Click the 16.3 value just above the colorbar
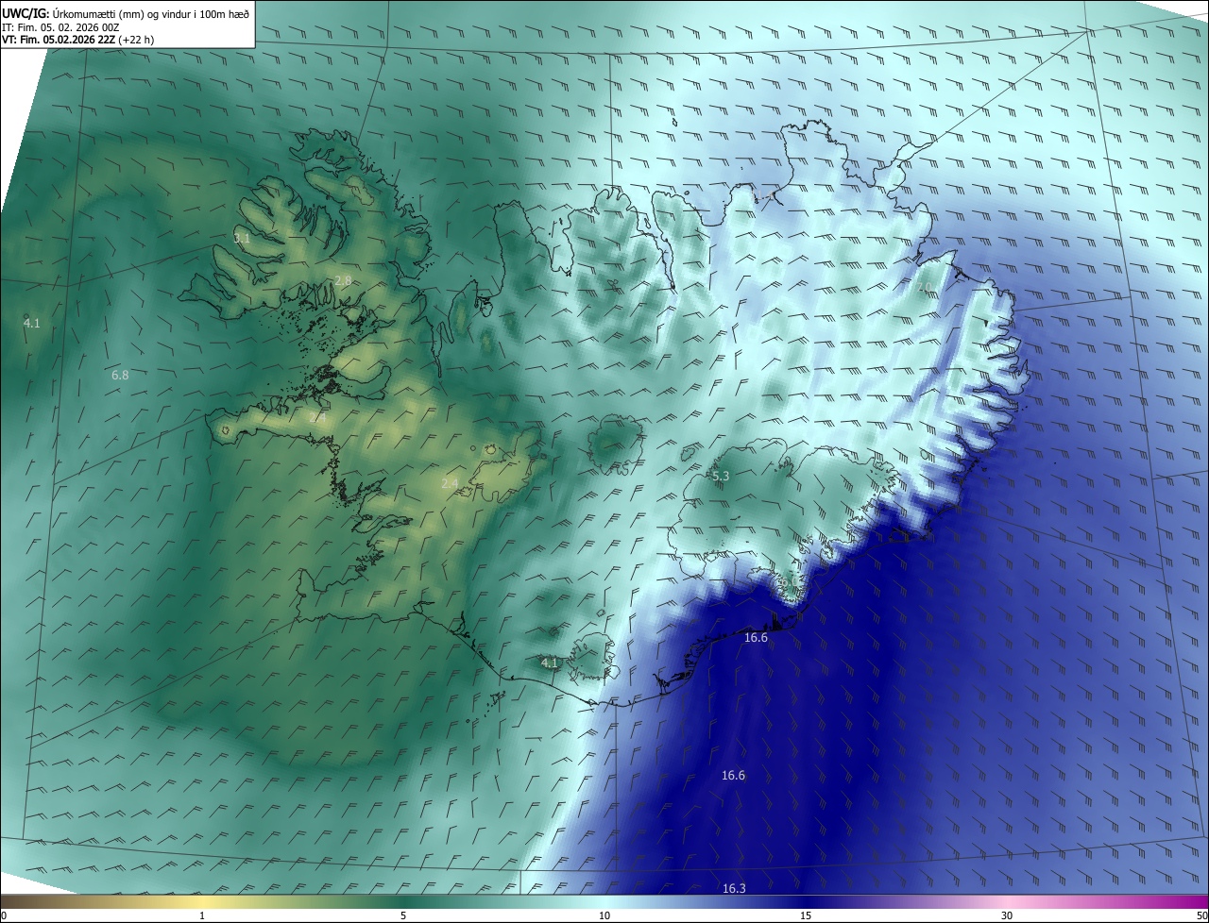Screen dimensions: 1209x923 pyautogui.click(x=734, y=889)
